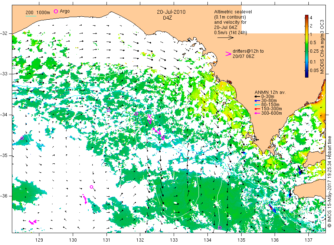Click the red 150-300m ANMN legend arrow
Screen dimensions: 334x245
pyautogui.click(x=257, y=109)
